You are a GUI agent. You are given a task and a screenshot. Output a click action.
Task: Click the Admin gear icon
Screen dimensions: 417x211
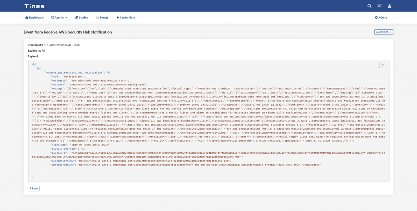coord(376,17)
